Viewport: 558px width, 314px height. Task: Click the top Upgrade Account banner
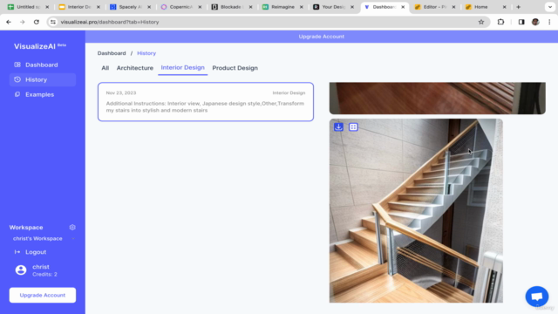[322, 37]
